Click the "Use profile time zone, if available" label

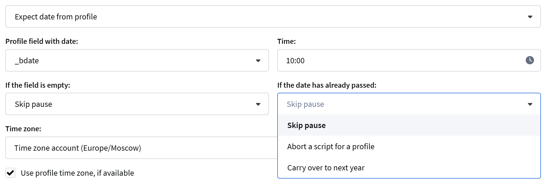coord(77,173)
